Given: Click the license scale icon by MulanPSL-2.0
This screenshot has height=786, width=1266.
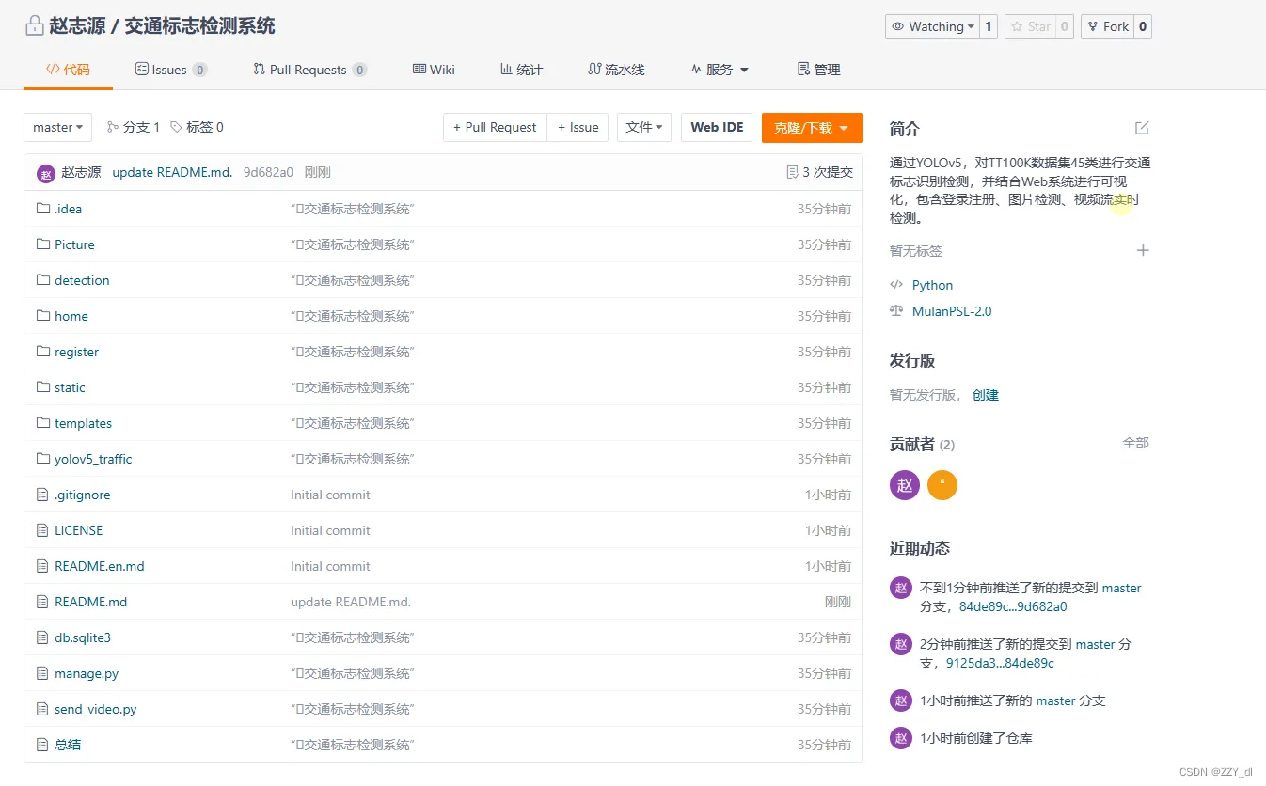Looking at the screenshot, I should click(896, 311).
